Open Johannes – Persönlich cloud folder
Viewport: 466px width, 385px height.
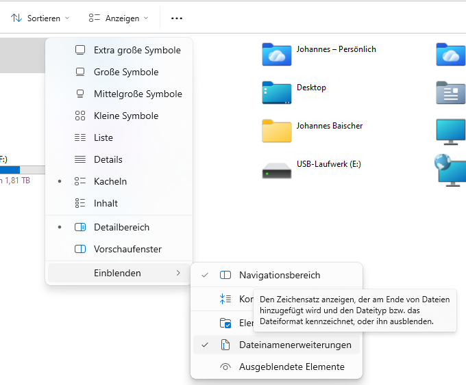(x=276, y=54)
